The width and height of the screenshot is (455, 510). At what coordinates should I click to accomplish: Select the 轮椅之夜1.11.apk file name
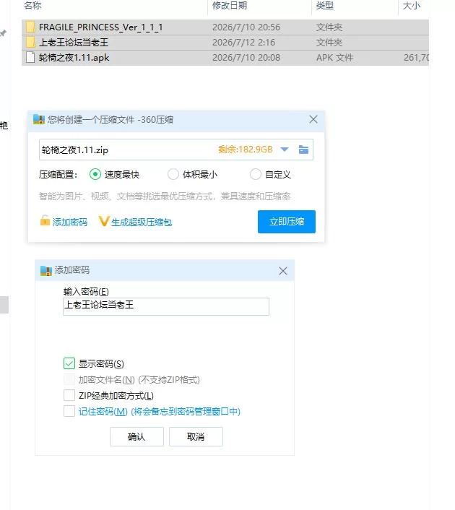click(x=74, y=58)
